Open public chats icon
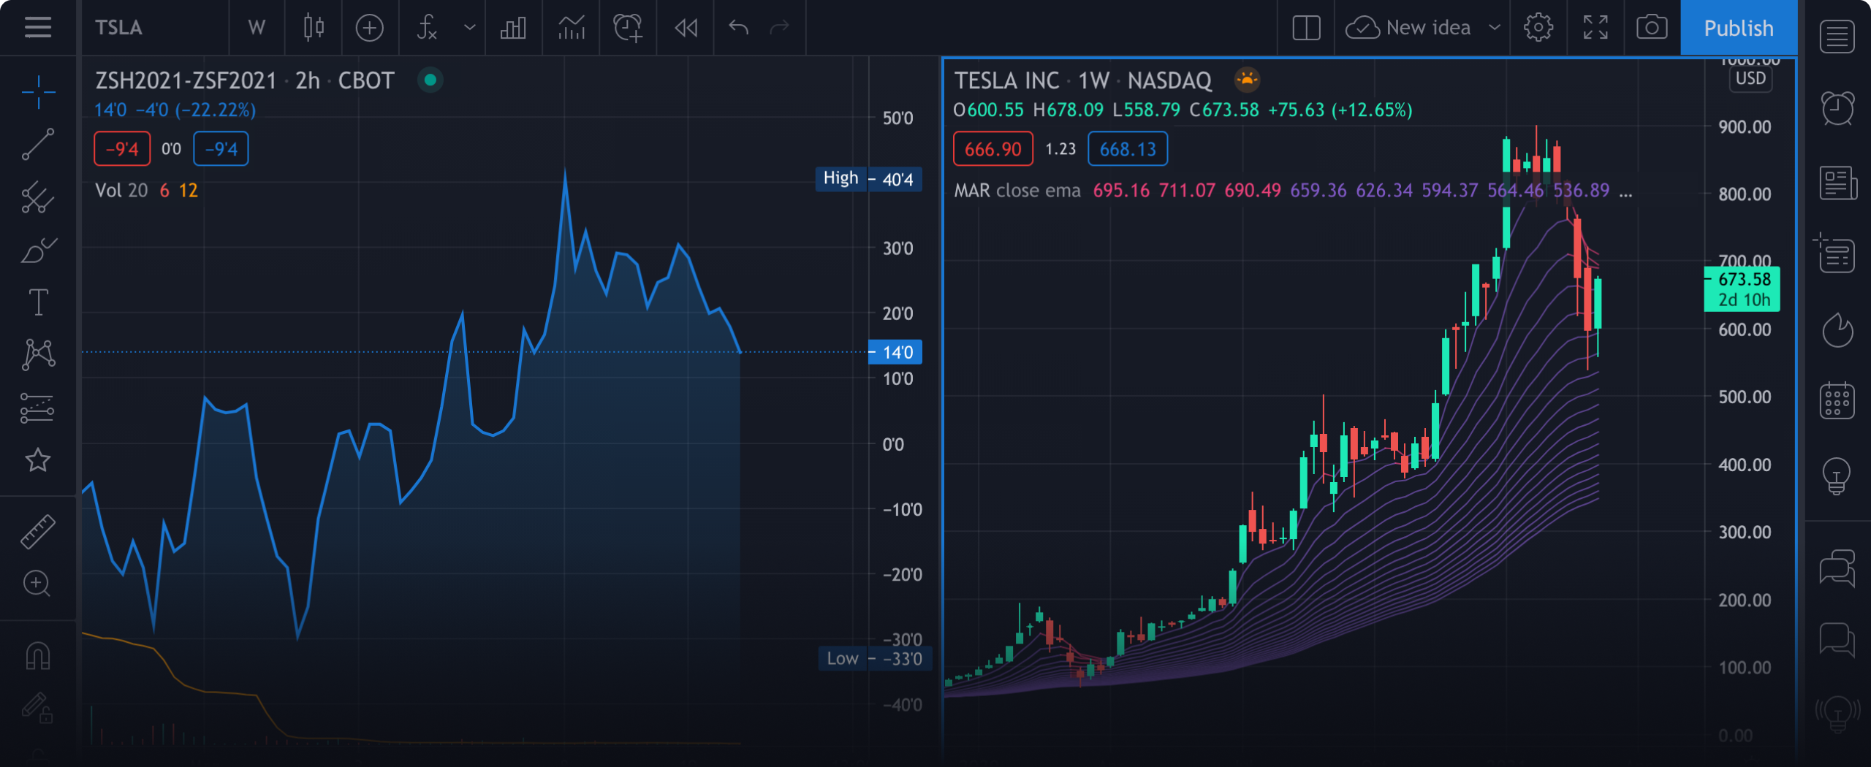Screen dimensions: 1871x767 click(x=1837, y=568)
